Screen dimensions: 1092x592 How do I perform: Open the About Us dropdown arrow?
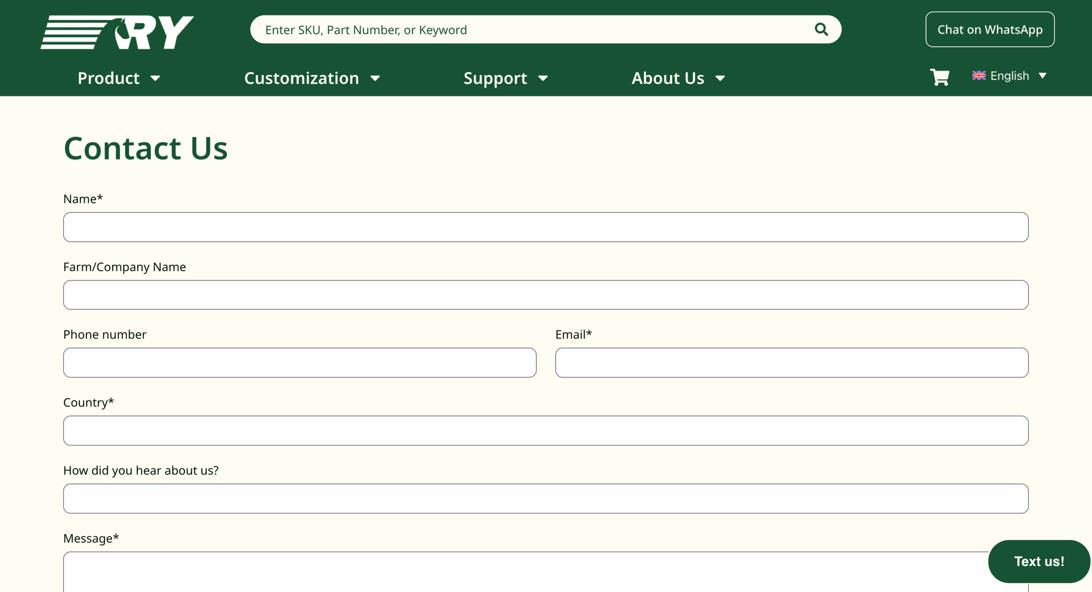point(720,78)
